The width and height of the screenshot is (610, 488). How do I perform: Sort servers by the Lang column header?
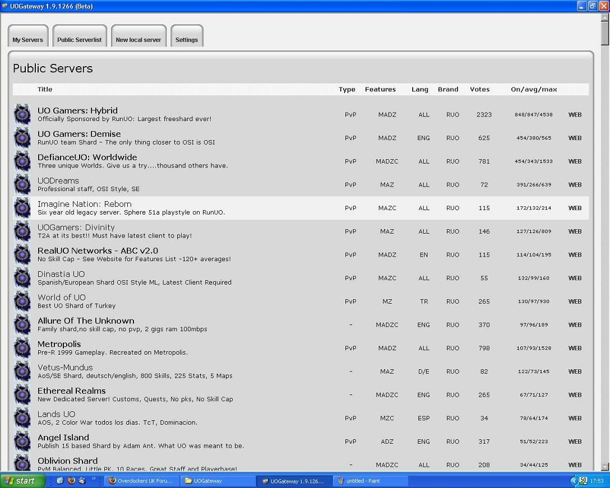(420, 89)
